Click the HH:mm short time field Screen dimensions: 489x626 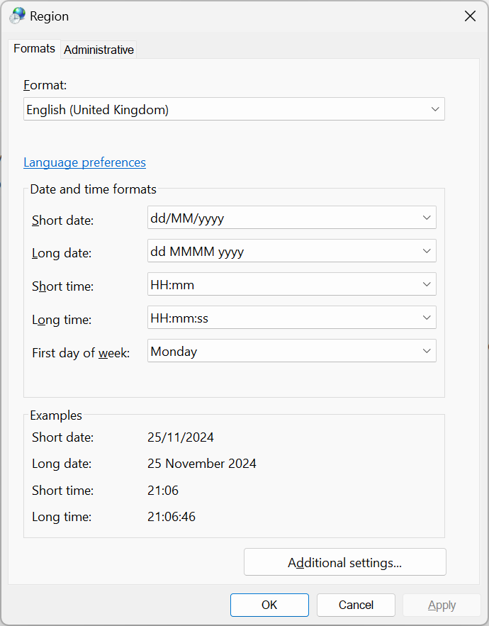pyautogui.click(x=292, y=284)
